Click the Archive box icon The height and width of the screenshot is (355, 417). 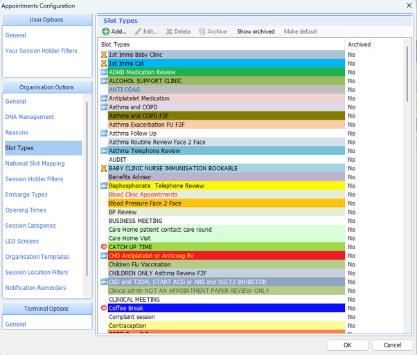point(202,32)
